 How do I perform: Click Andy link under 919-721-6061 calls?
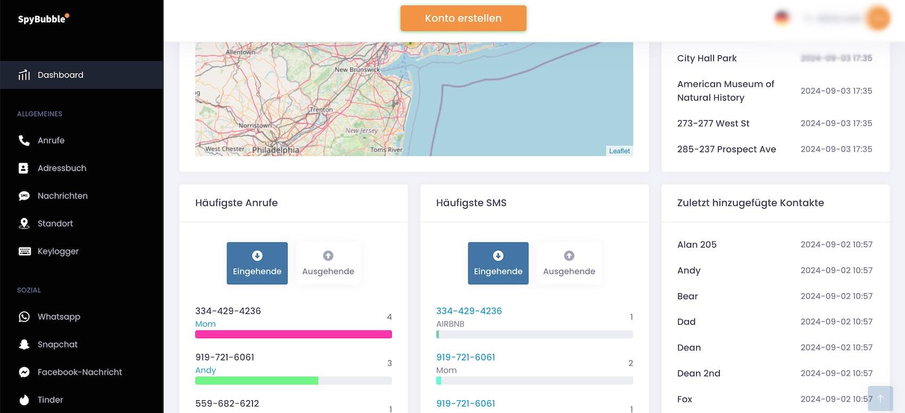tap(205, 370)
